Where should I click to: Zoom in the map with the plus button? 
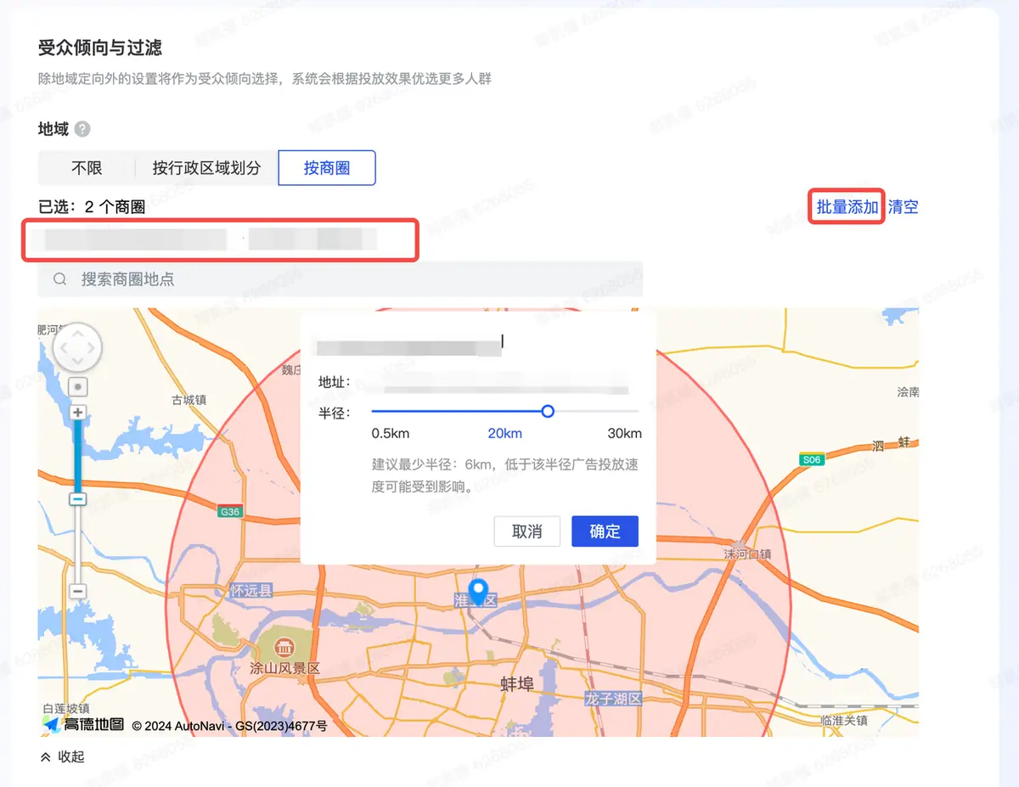(x=77, y=412)
